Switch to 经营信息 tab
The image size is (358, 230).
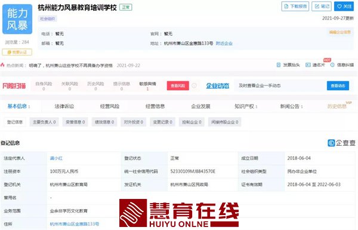155,106
